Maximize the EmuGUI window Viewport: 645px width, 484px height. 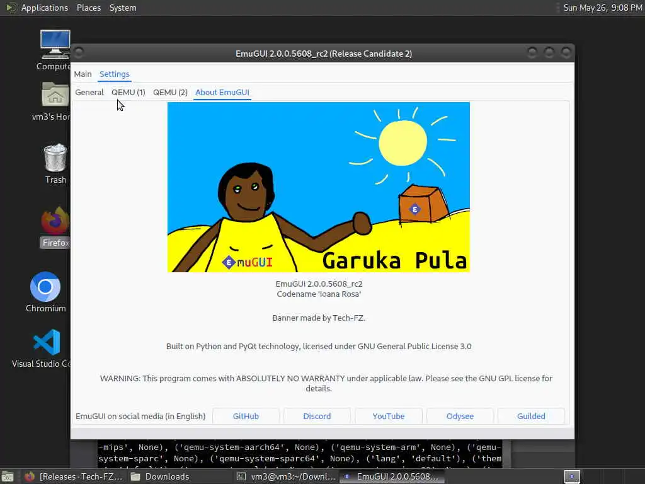click(549, 52)
